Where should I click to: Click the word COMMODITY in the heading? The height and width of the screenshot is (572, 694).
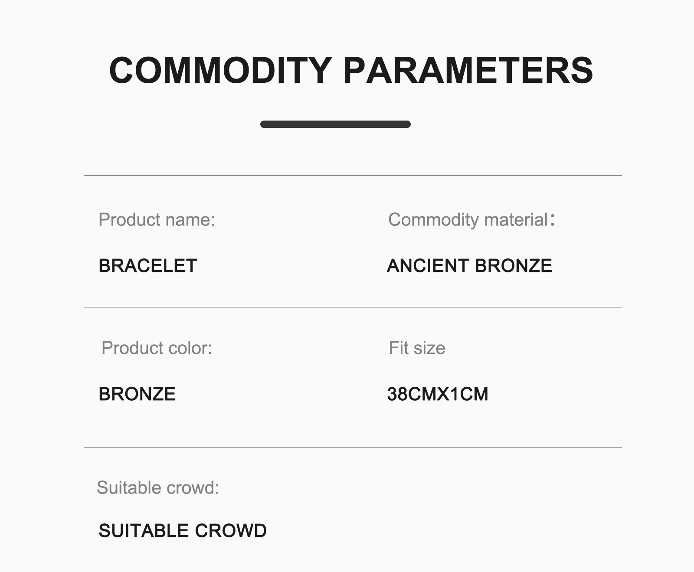tap(220, 70)
